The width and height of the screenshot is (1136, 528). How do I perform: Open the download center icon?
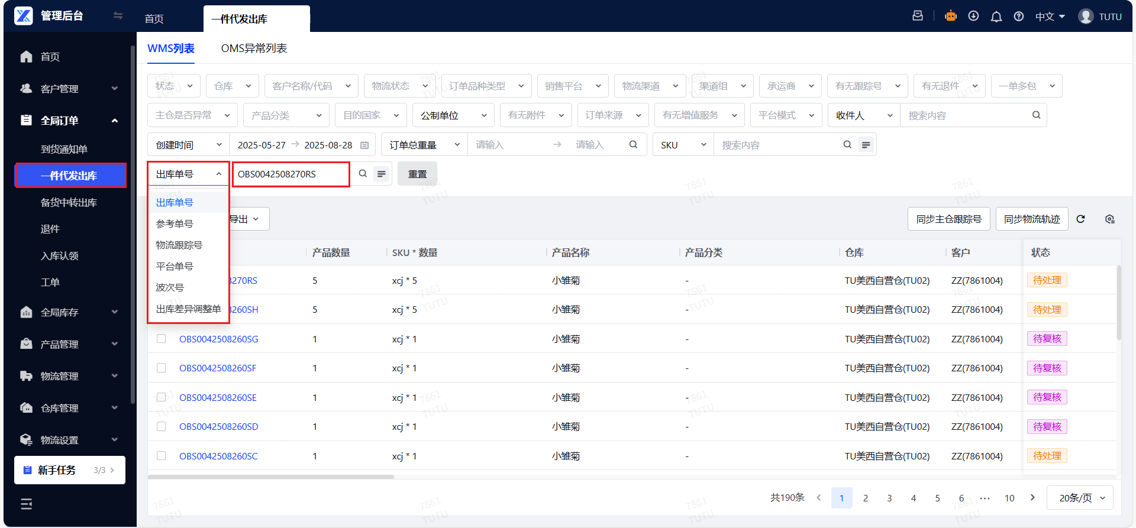pyautogui.click(x=973, y=17)
